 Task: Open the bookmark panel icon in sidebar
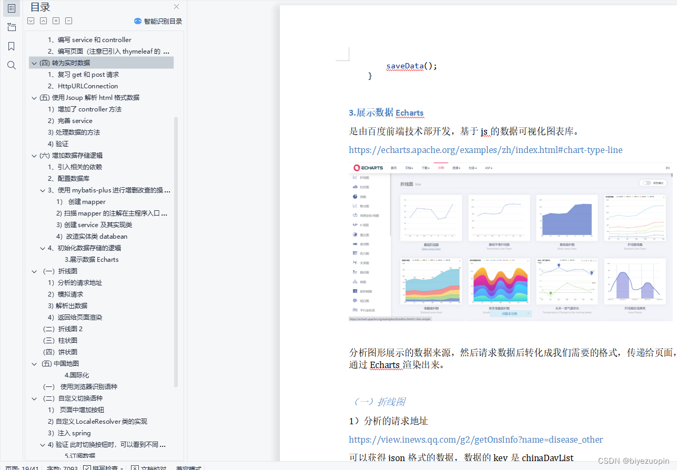[x=12, y=46]
